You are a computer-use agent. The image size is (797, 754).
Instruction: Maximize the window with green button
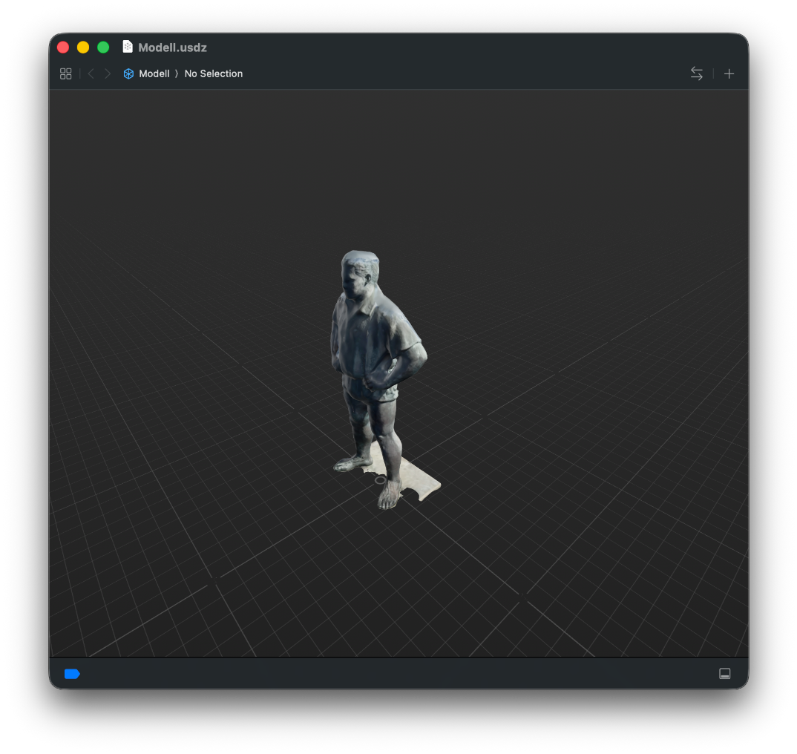(103, 47)
